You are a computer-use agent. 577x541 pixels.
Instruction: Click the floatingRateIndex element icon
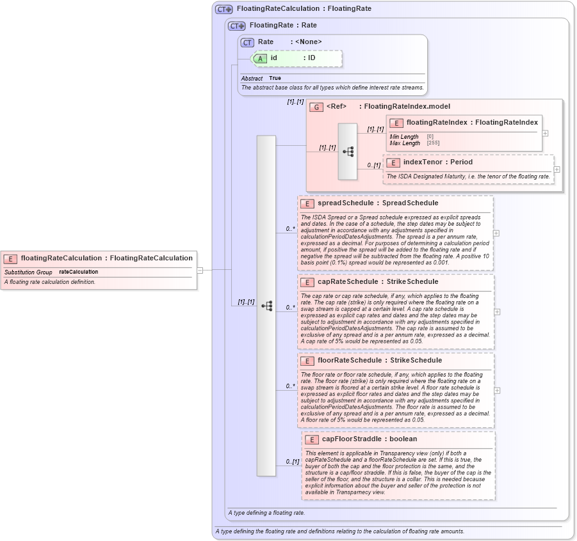coord(395,122)
